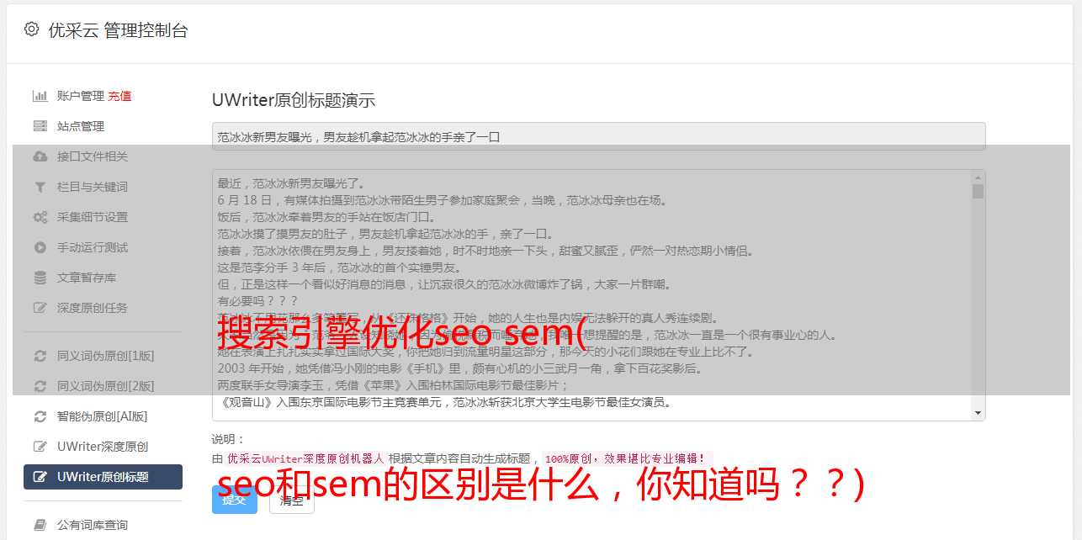The height and width of the screenshot is (540, 1082).
Task: Select the active UWriter原创标题 item
Action: tap(103, 477)
